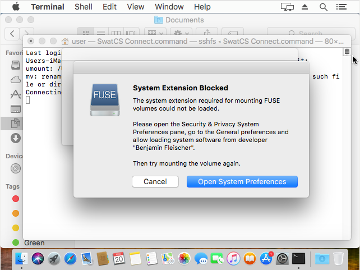This screenshot has height=270, width=360.
Task: Select the red tag in Finder sidebar
Action: coord(16,199)
